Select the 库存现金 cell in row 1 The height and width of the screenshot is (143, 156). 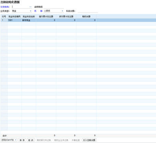click(x=29, y=20)
